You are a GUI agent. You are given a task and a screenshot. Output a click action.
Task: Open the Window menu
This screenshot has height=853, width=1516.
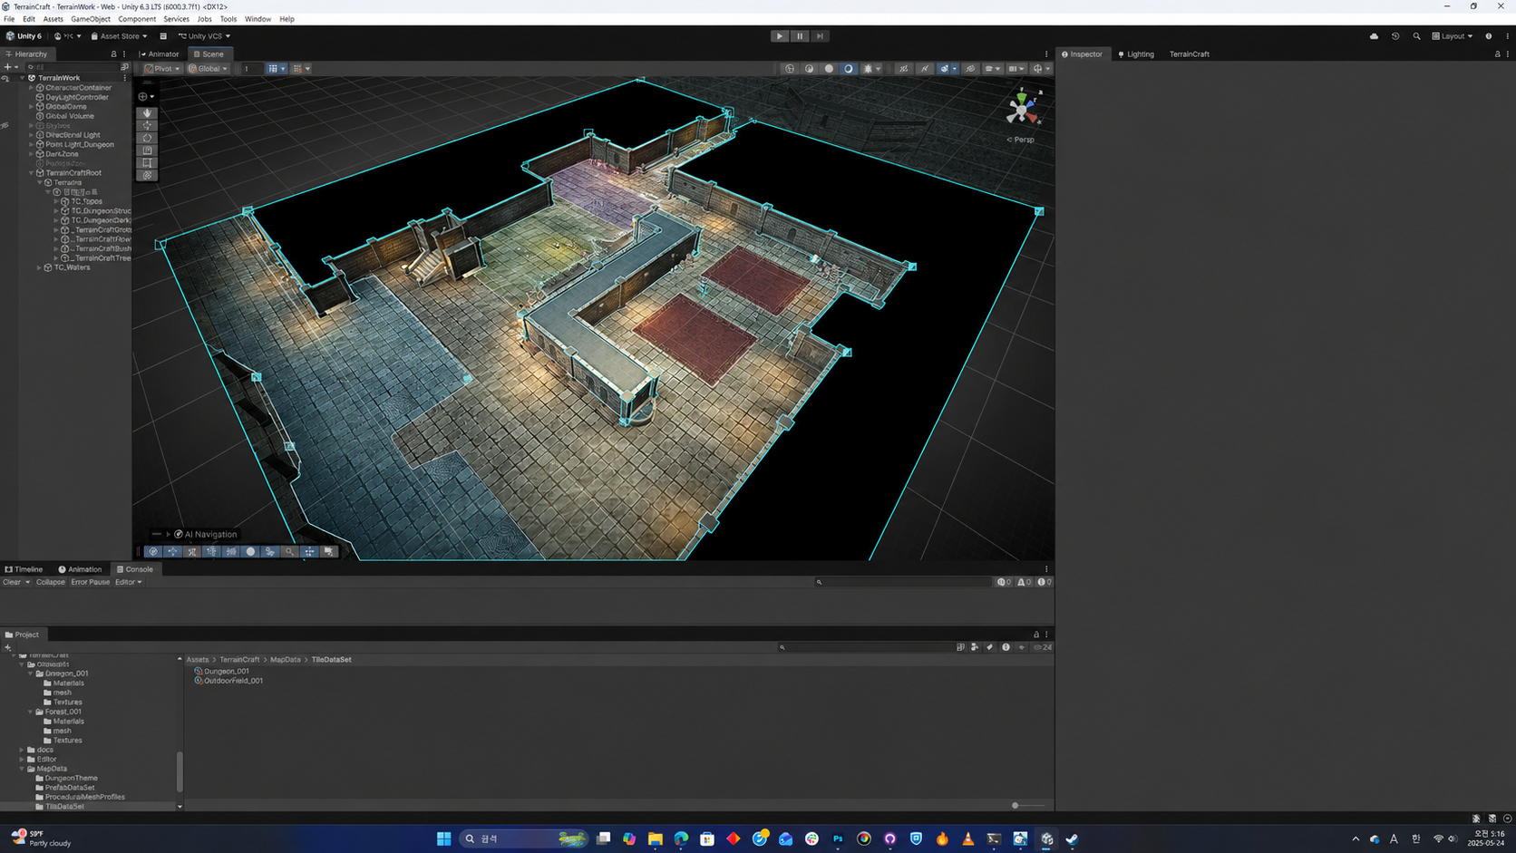click(x=258, y=19)
